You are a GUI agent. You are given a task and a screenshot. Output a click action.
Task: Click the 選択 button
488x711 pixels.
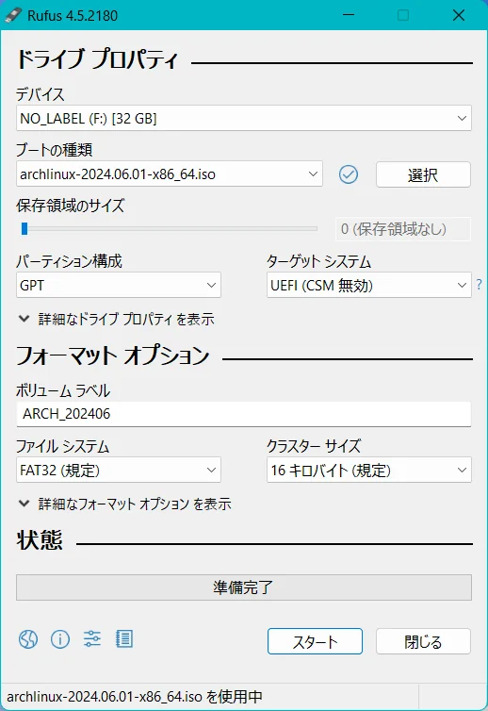423,174
